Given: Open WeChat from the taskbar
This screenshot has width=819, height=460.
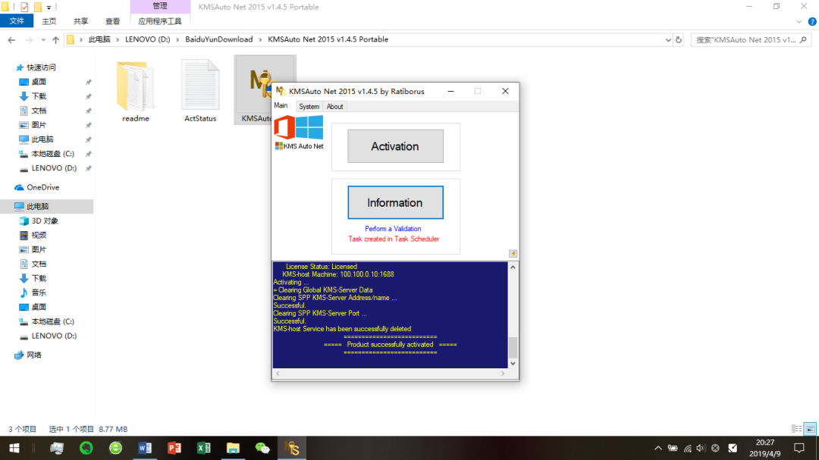Looking at the screenshot, I should click(x=262, y=448).
